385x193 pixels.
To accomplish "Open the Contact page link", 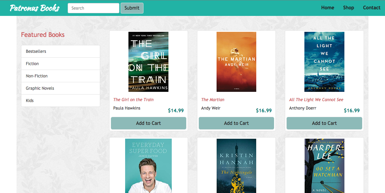I will click(x=371, y=8).
